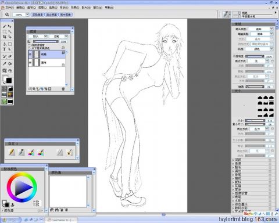Click the Sogou input method tray bar
This screenshot has width=279, height=223.
tap(260, 214)
